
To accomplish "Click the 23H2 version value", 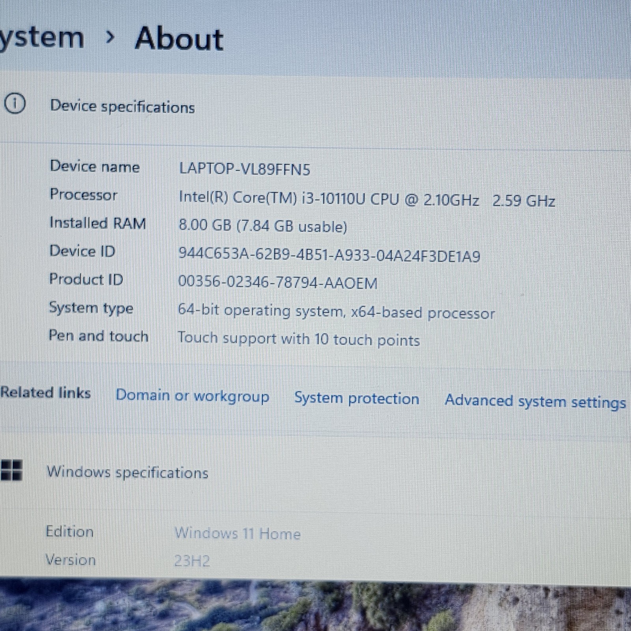I will point(192,561).
